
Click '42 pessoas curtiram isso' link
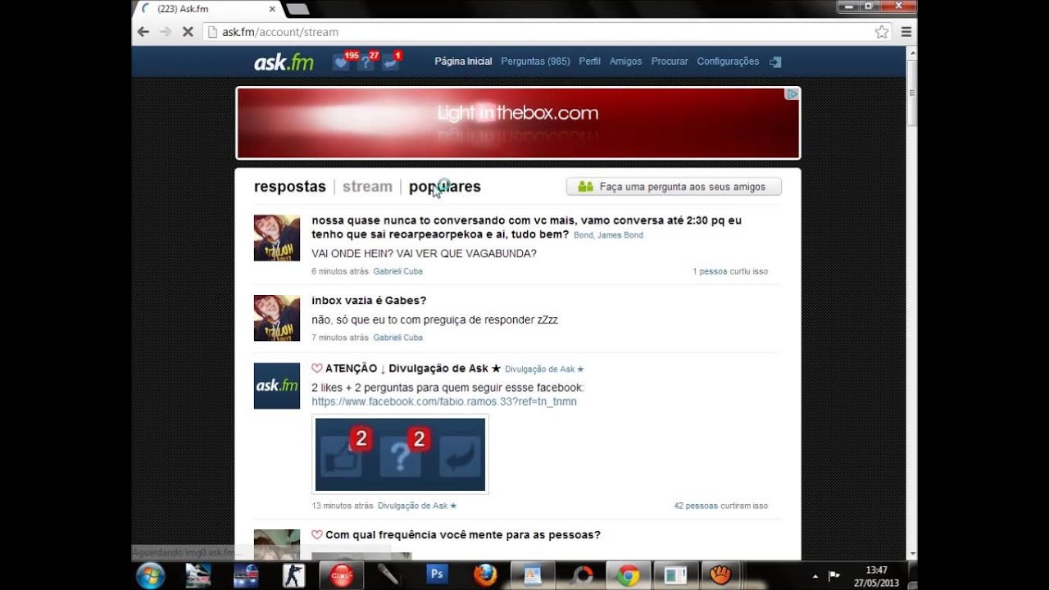point(721,506)
